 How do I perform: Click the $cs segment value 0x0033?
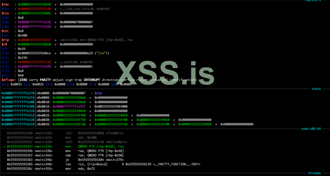point(16,84)
